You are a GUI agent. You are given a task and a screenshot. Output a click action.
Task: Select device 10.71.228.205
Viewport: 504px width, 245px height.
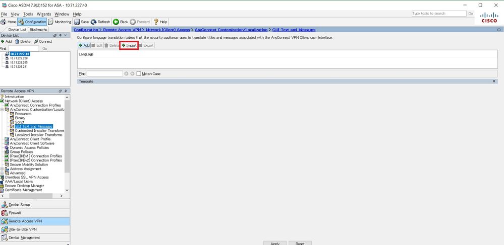coord(19,62)
